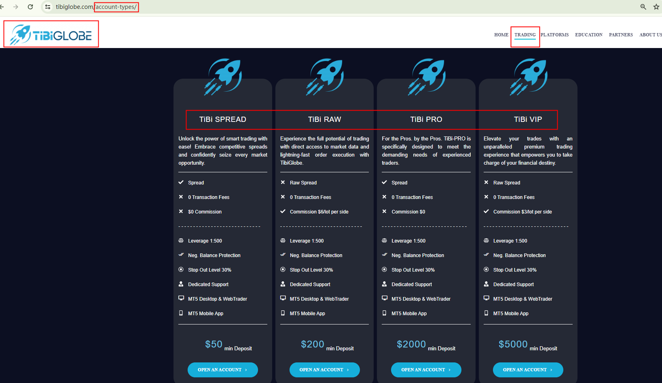Viewport: 662px width, 383px height.
Task: Click the mobile phone icon in TiBi SPREAD card
Action: 181,313
